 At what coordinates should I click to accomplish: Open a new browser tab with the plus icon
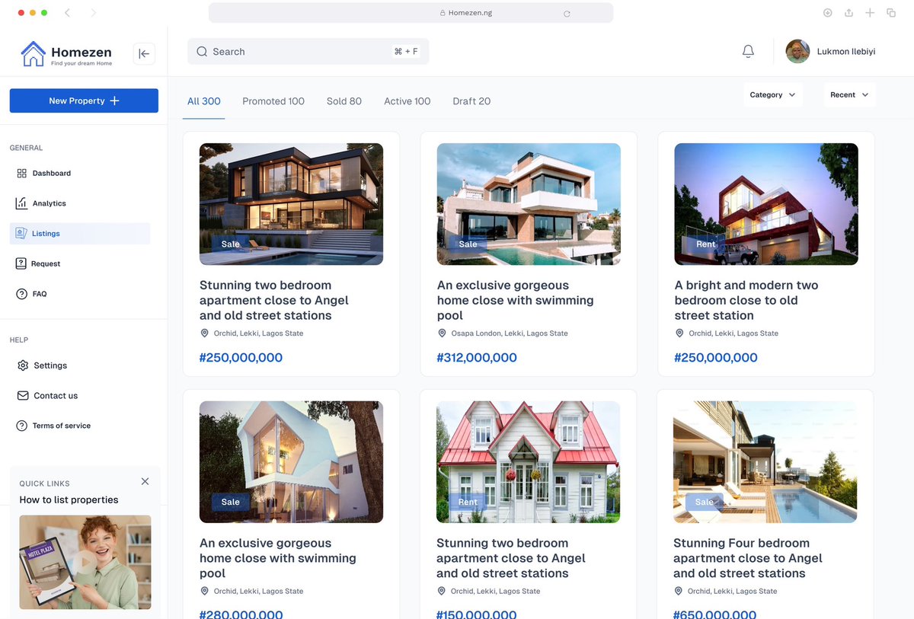coord(870,13)
